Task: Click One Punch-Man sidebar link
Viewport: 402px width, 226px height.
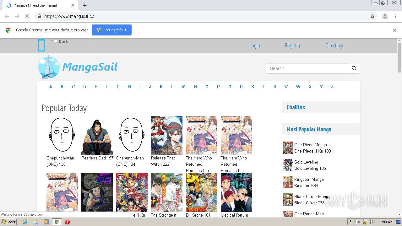Action: pos(309,214)
